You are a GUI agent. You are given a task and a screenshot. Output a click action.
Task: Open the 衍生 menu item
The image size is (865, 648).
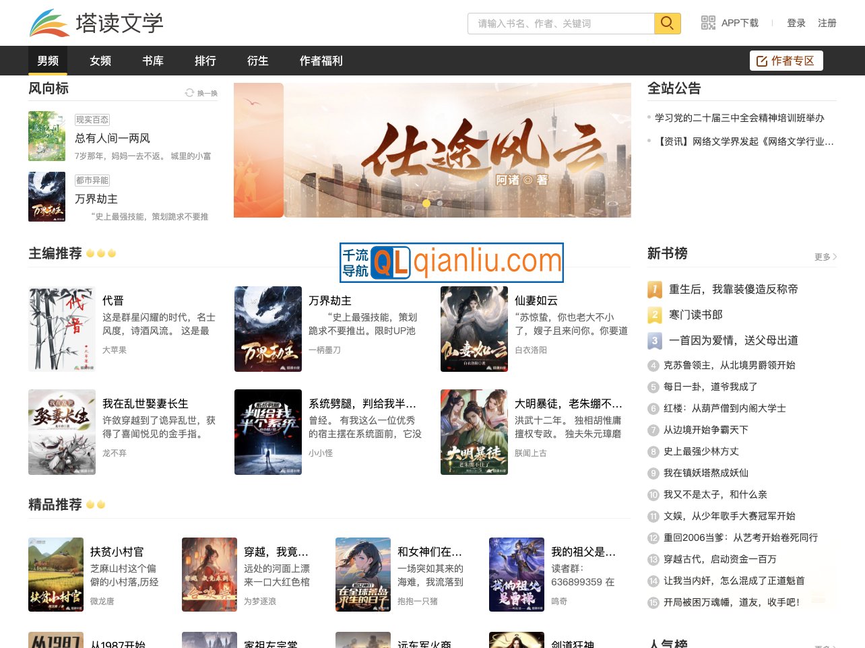257,61
